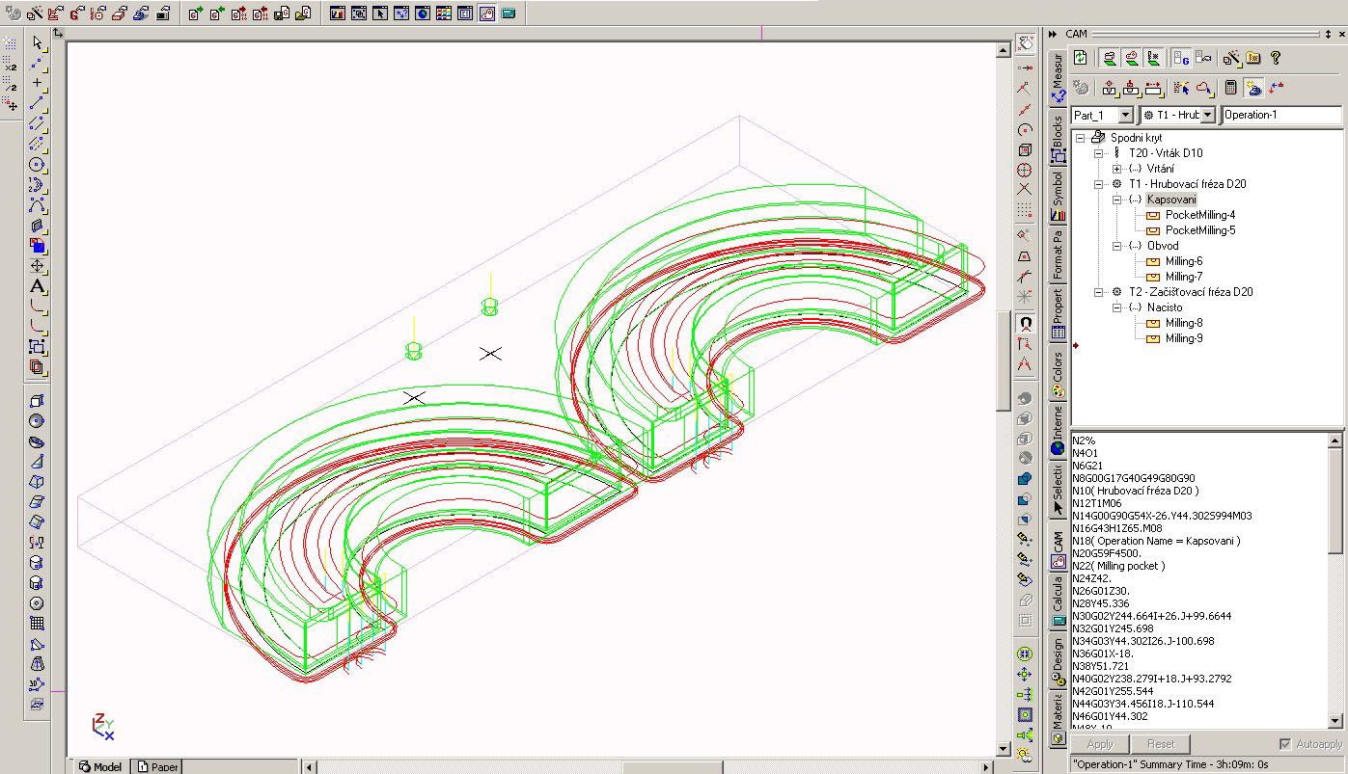The image size is (1348, 774).
Task: Select Milling-7 operation
Action: coord(1184,277)
